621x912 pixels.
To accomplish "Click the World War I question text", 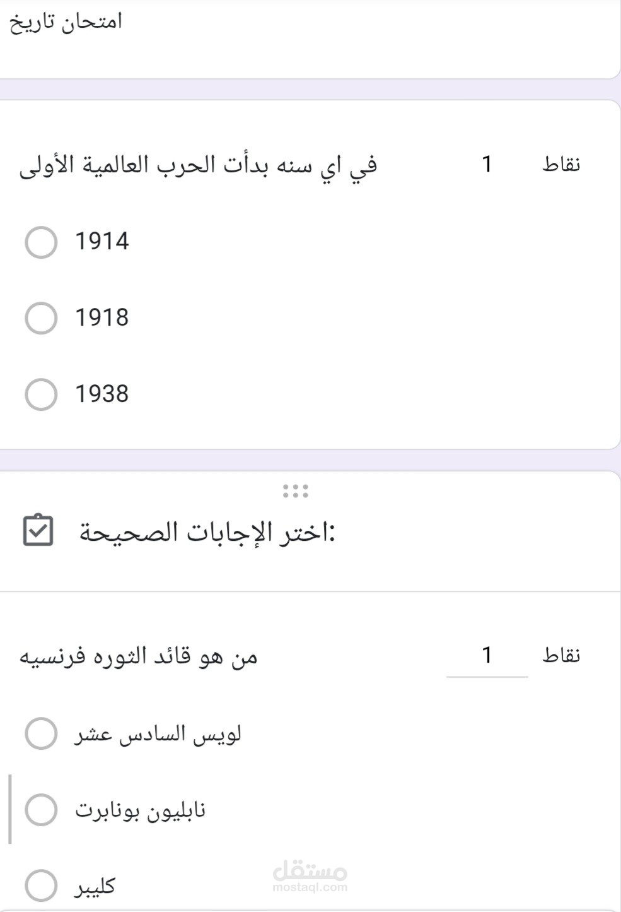I will (x=199, y=165).
